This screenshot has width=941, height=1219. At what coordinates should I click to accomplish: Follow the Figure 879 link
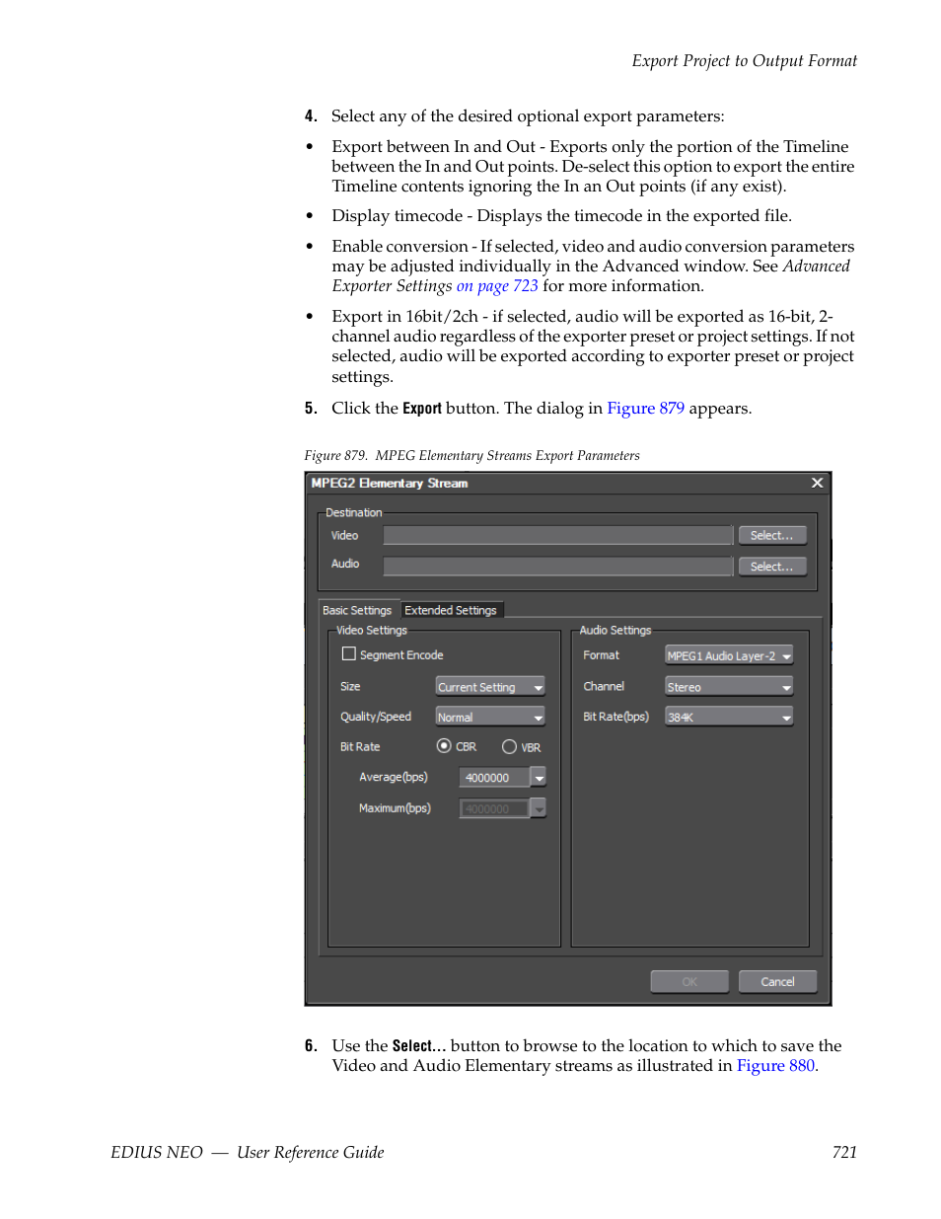[645, 409]
